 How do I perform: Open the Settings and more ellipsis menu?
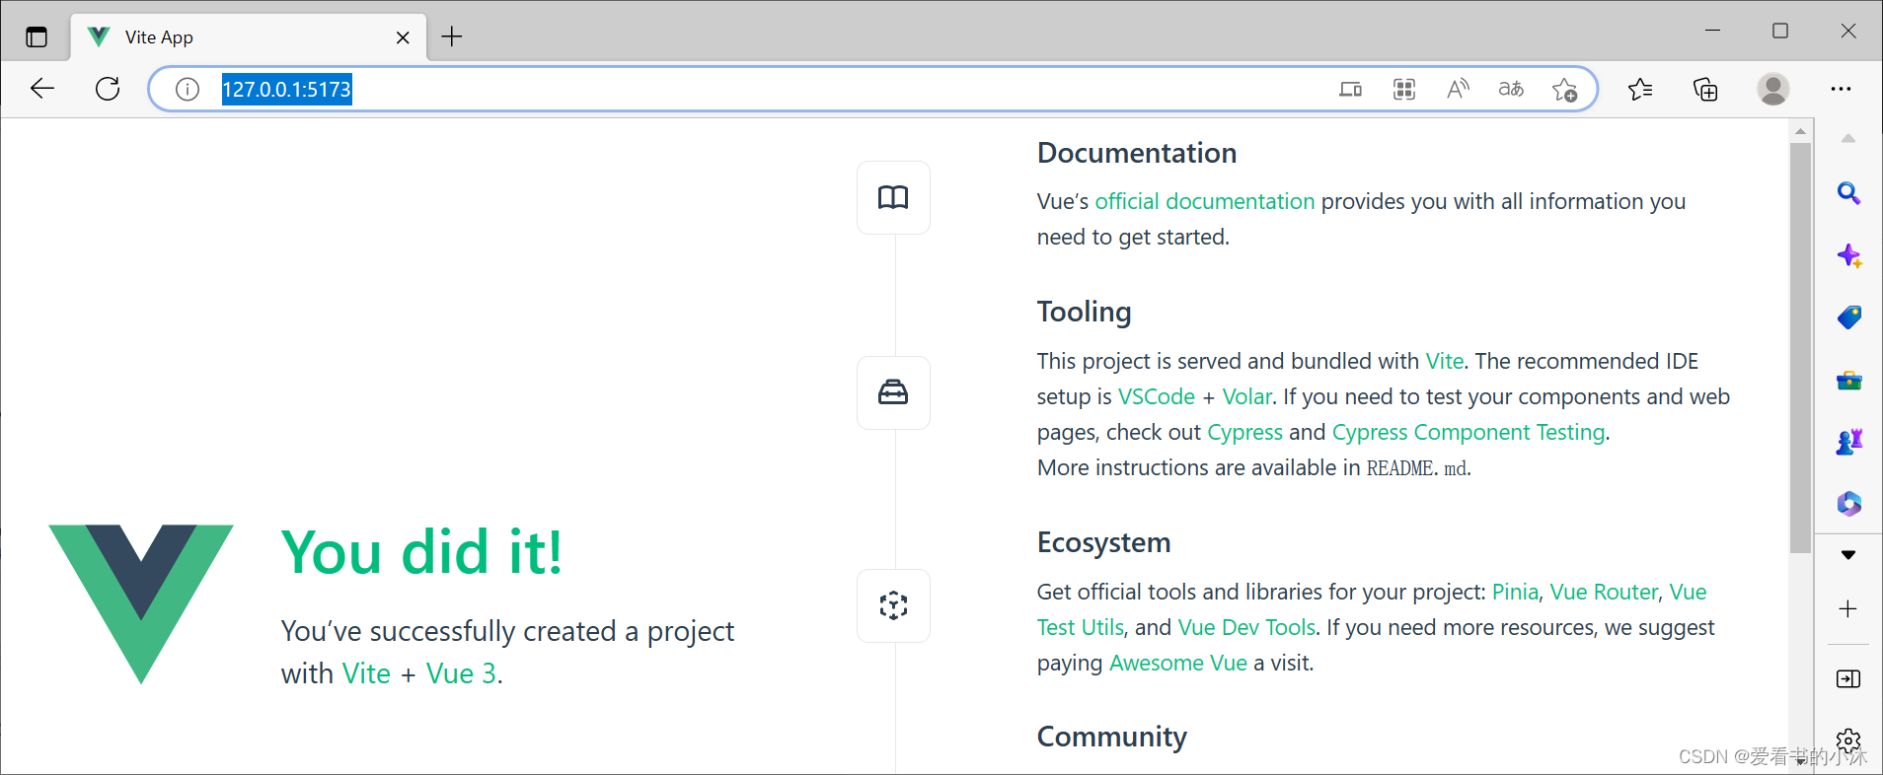[1841, 90]
